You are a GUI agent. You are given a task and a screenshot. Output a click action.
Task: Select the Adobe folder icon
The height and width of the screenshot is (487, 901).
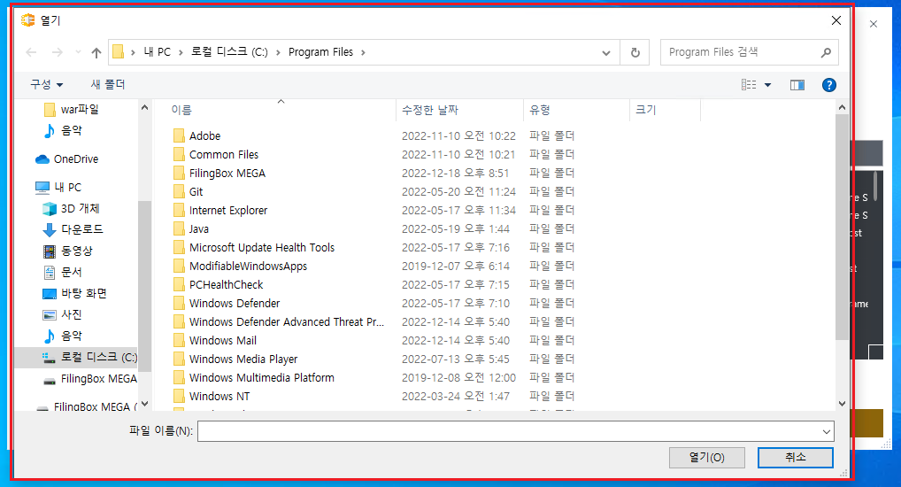(179, 135)
